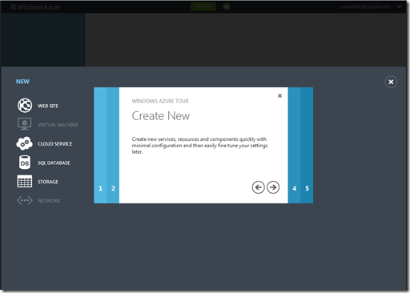The height and width of the screenshot is (293, 410).
Task: Jump to tour step 2 strip
Action: click(x=113, y=145)
